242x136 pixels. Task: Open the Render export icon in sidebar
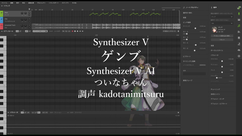click(x=239, y=44)
